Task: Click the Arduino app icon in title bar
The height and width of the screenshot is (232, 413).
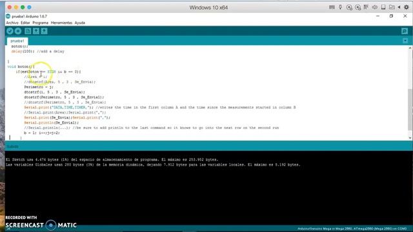Action: coord(8,16)
